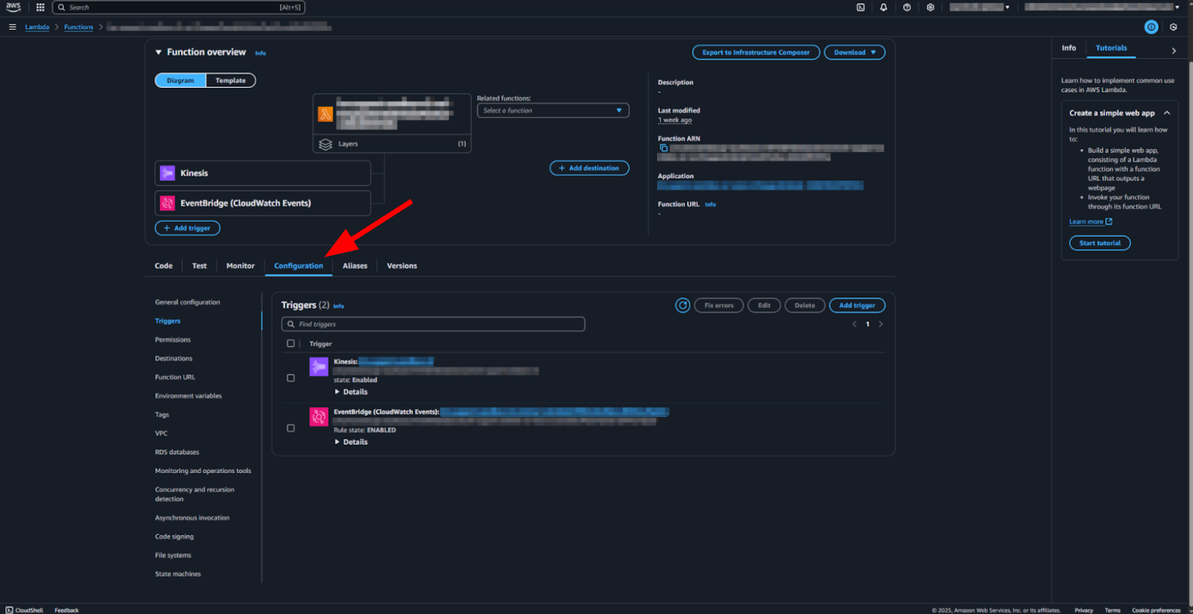Open the Aliases tab

pyautogui.click(x=355, y=266)
